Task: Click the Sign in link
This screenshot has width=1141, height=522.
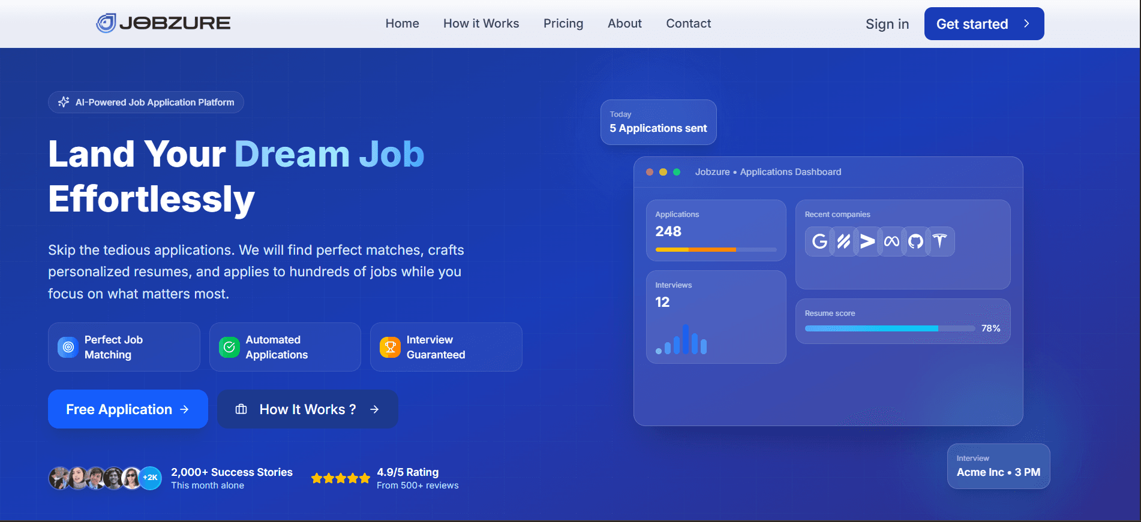Action: point(887,24)
